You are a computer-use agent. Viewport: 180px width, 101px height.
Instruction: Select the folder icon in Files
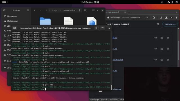pyautogui.click(x=45, y=21)
